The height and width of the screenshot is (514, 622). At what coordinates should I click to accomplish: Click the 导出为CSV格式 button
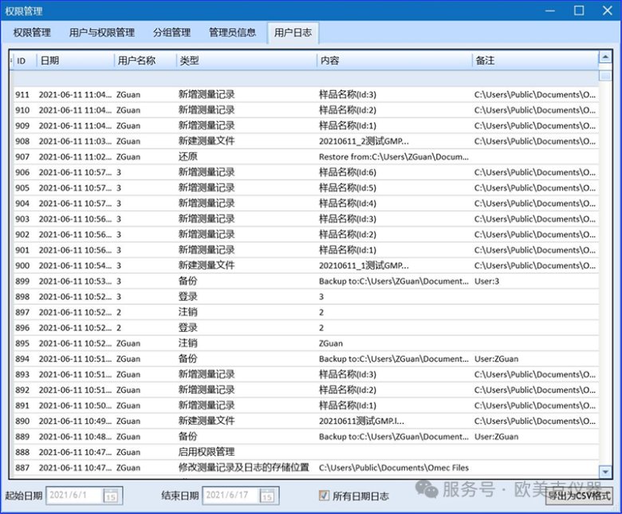[579, 496]
